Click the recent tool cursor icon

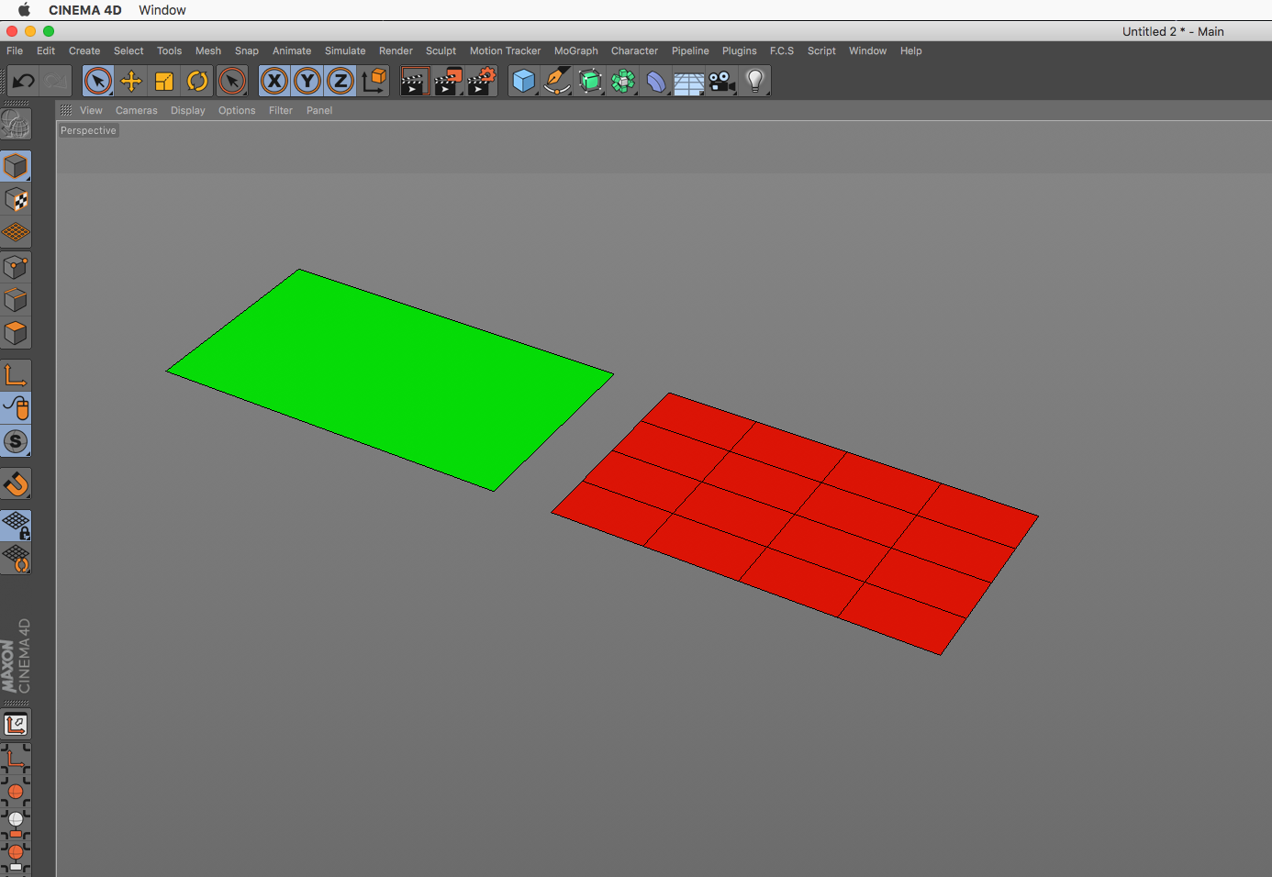[232, 81]
